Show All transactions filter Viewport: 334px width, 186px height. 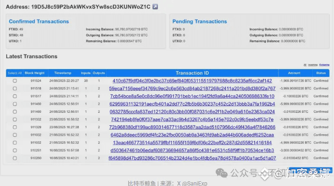tap(305, 65)
